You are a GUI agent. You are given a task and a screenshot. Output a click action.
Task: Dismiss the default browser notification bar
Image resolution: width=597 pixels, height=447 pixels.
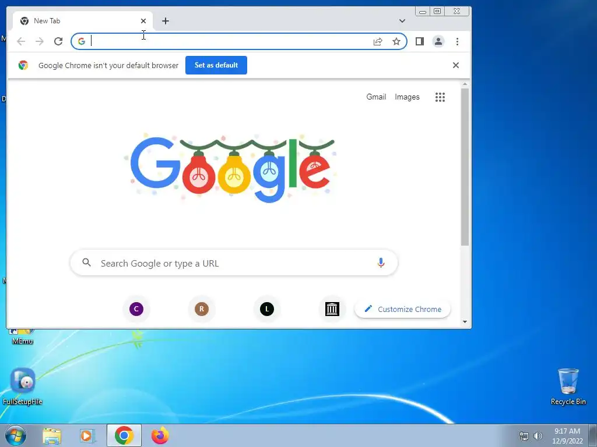456,65
